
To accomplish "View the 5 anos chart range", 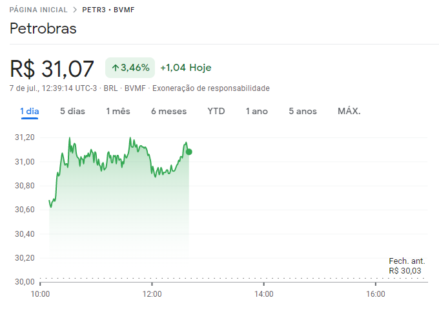I will point(303,111).
